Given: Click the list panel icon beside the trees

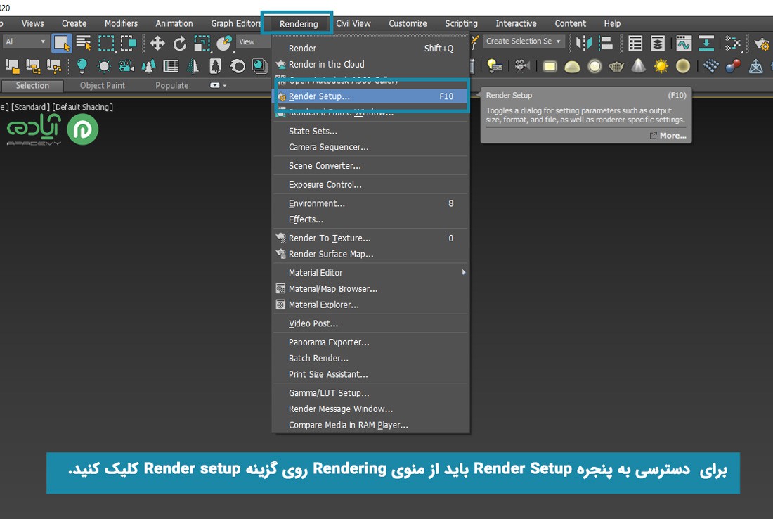Looking at the screenshot, I should click(171, 65).
